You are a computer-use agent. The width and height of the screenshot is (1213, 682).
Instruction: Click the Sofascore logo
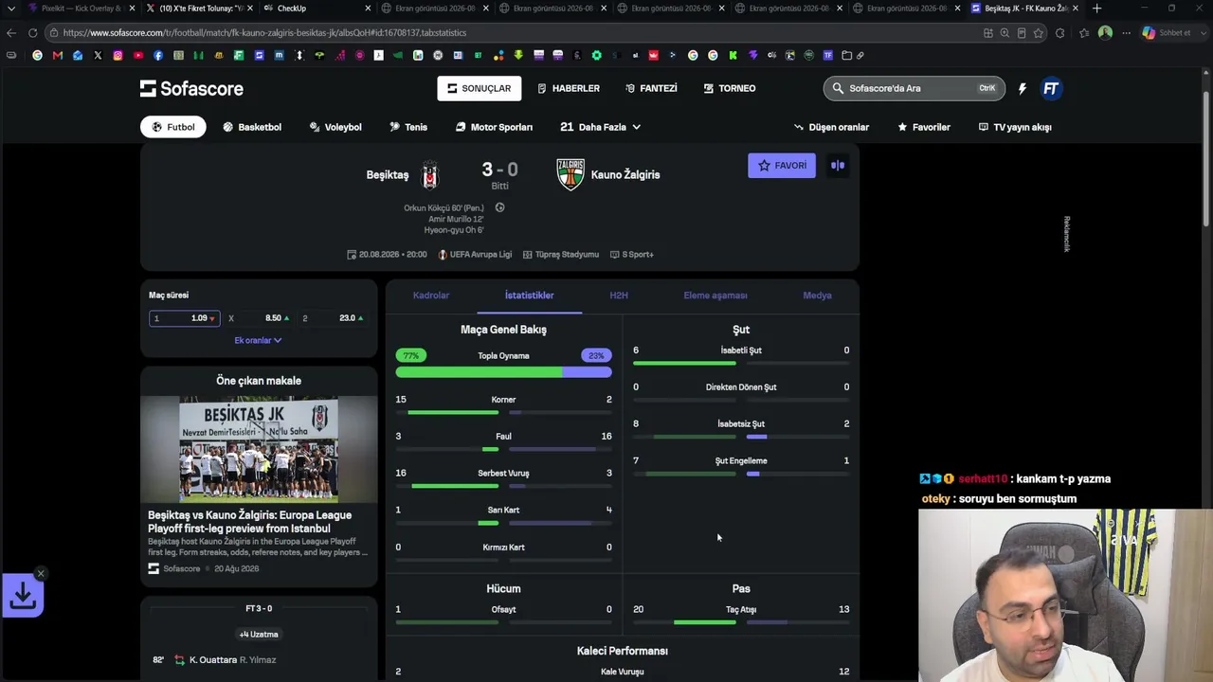pyautogui.click(x=191, y=88)
